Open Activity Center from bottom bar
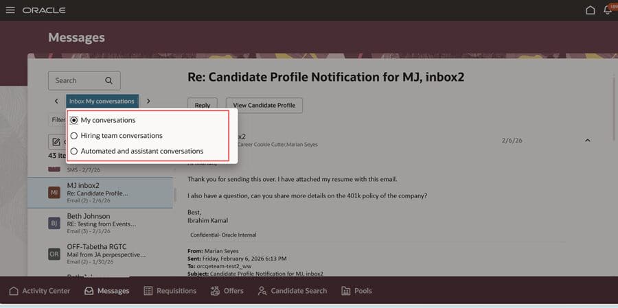The width and height of the screenshot is (618, 308). pyautogui.click(x=39, y=291)
